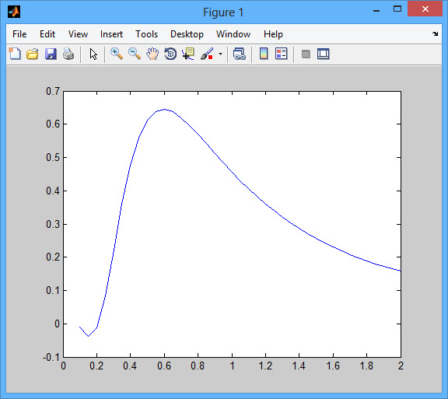Click the New Figure icon
448x399 pixels.
click(x=15, y=54)
